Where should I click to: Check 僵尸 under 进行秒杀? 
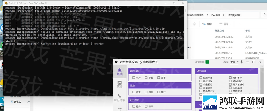[x=146, y=106]
